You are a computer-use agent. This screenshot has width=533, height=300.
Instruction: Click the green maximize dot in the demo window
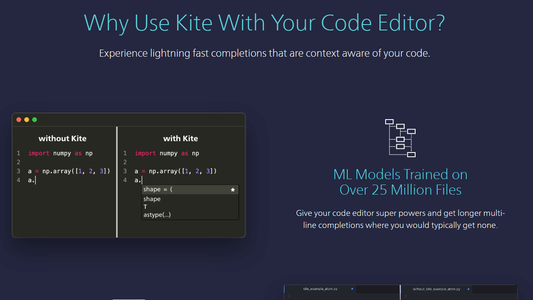coord(35,120)
